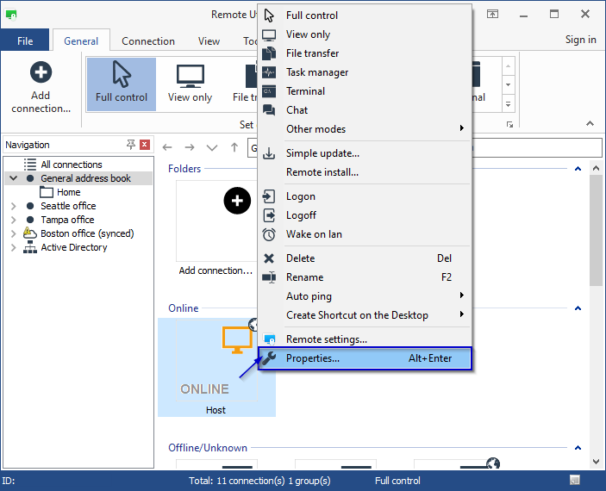
Task: Select Full control ribbon button
Action: click(x=122, y=84)
